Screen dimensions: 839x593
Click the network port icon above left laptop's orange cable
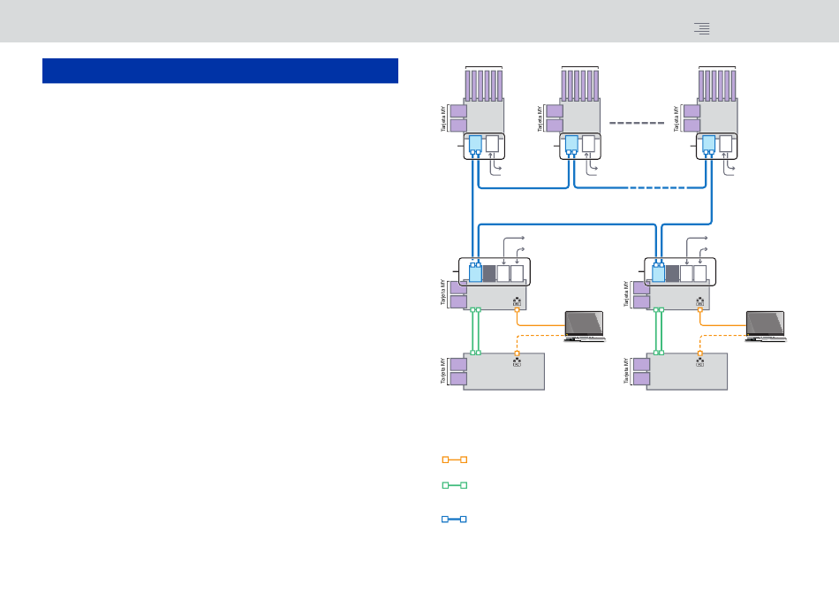pyautogui.click(x=517, y=302)
